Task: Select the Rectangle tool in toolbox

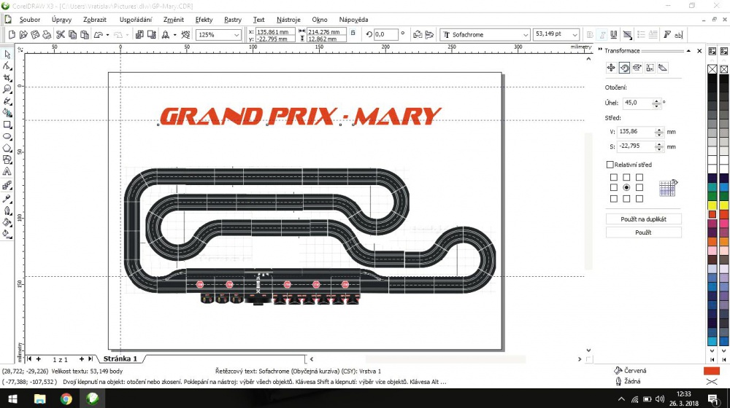Action: pos(7,125)
